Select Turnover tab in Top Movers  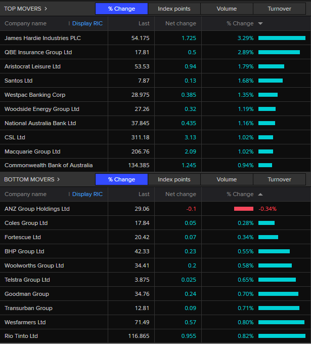tap(279, 9)
